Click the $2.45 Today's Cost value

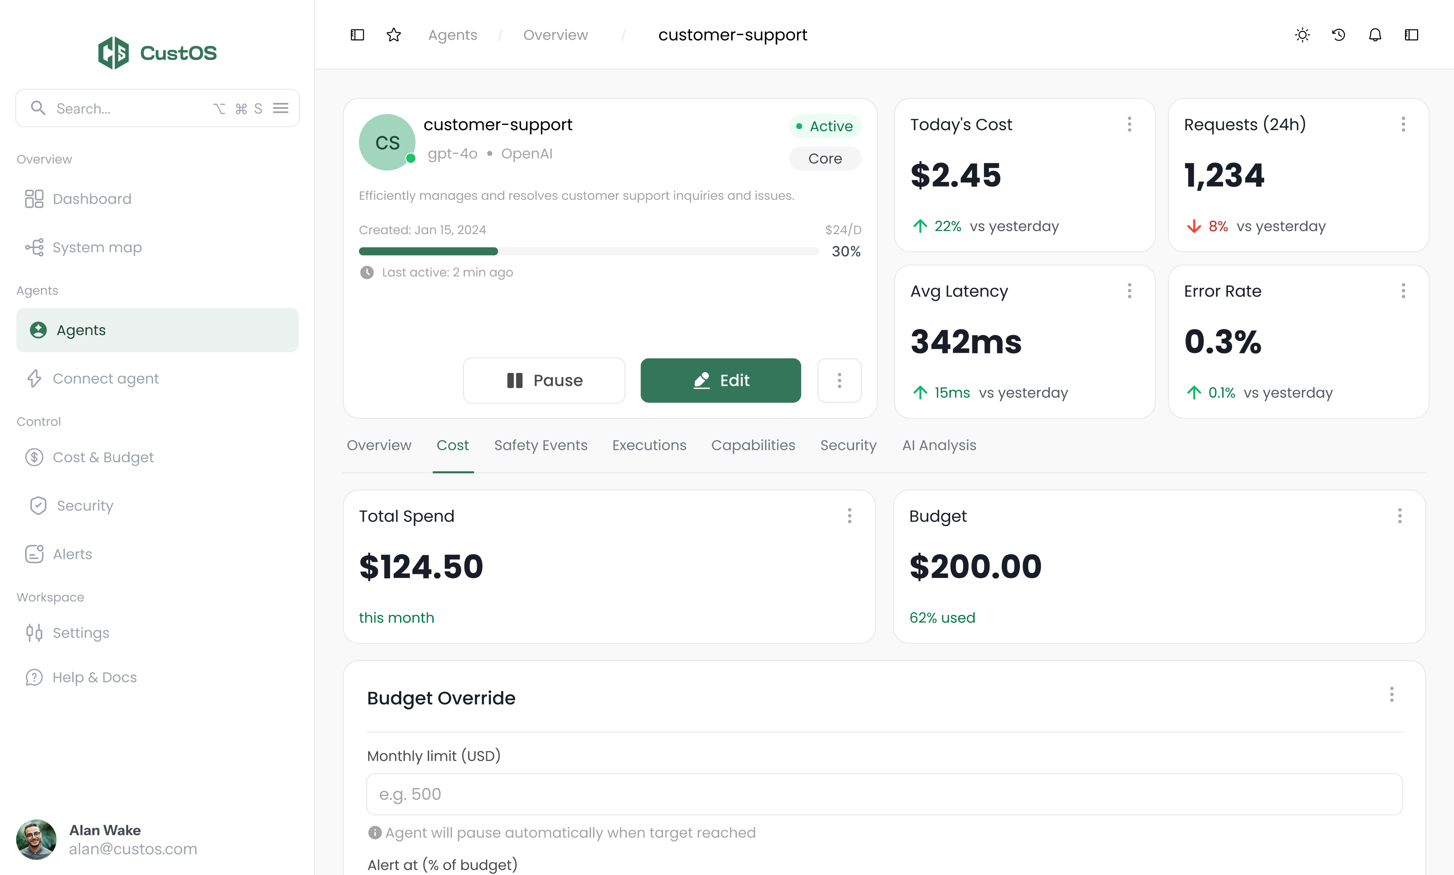956,175
